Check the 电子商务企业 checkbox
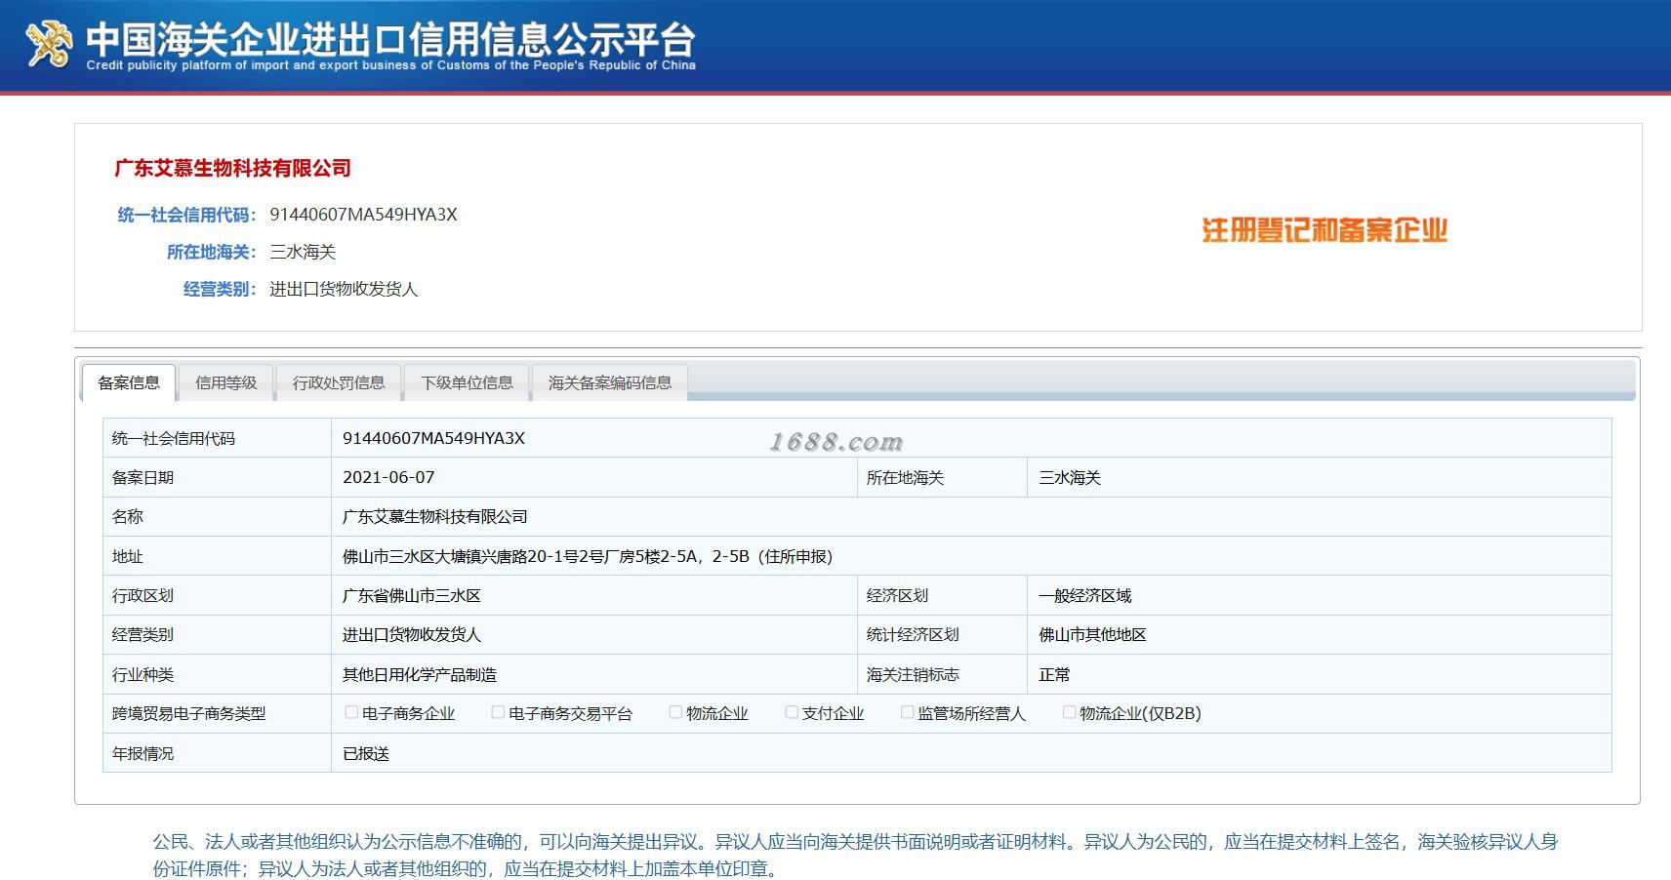The width and height of the screenshot is (1671, 880). (x=351, y=712)
